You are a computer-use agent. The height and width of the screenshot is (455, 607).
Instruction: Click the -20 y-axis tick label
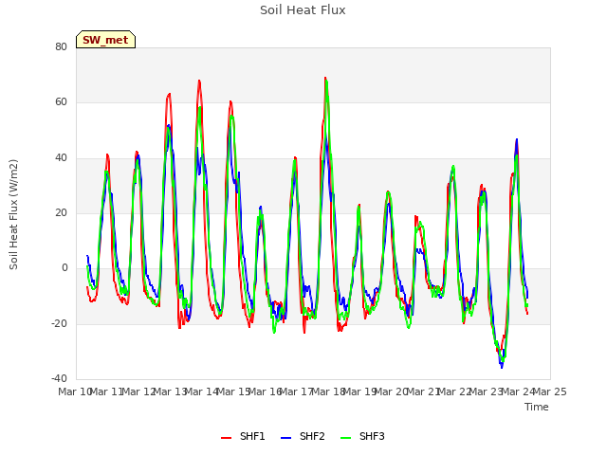click(59, 323)
